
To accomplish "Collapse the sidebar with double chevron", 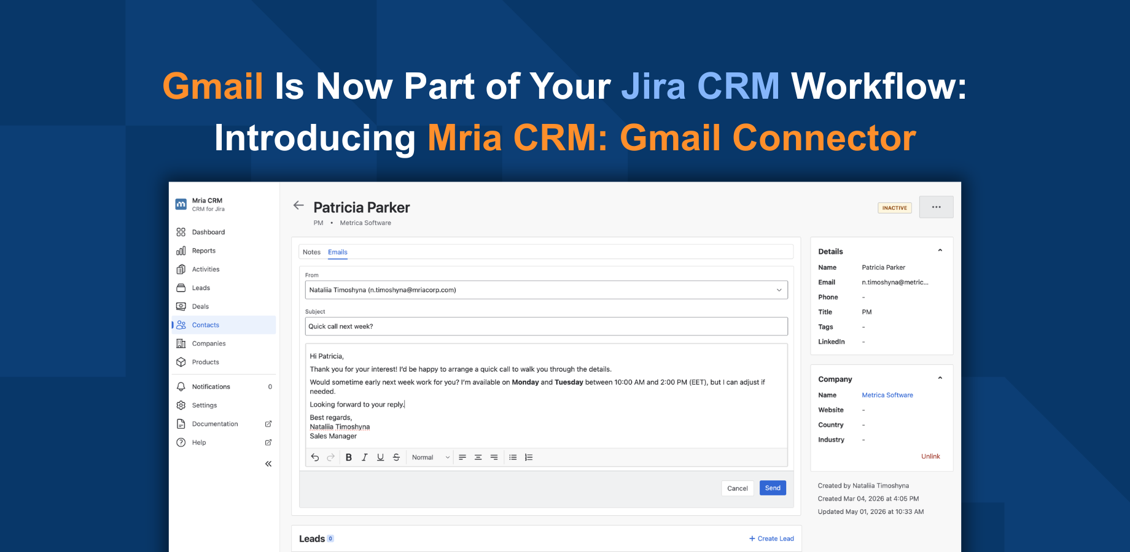I will coord(268,464).
